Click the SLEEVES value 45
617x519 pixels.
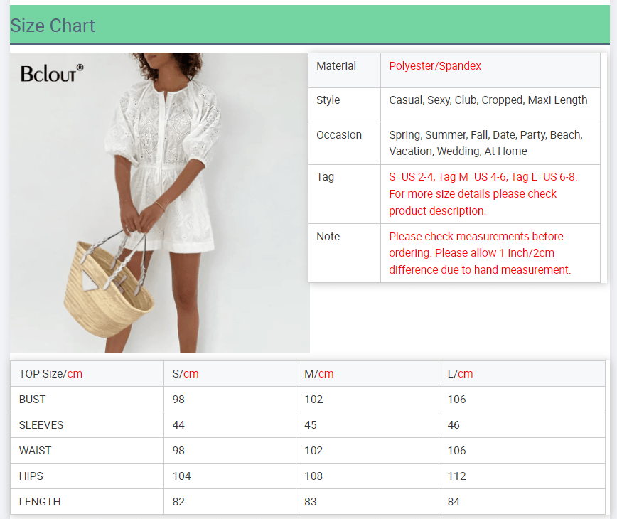click(x=310, y=424)
